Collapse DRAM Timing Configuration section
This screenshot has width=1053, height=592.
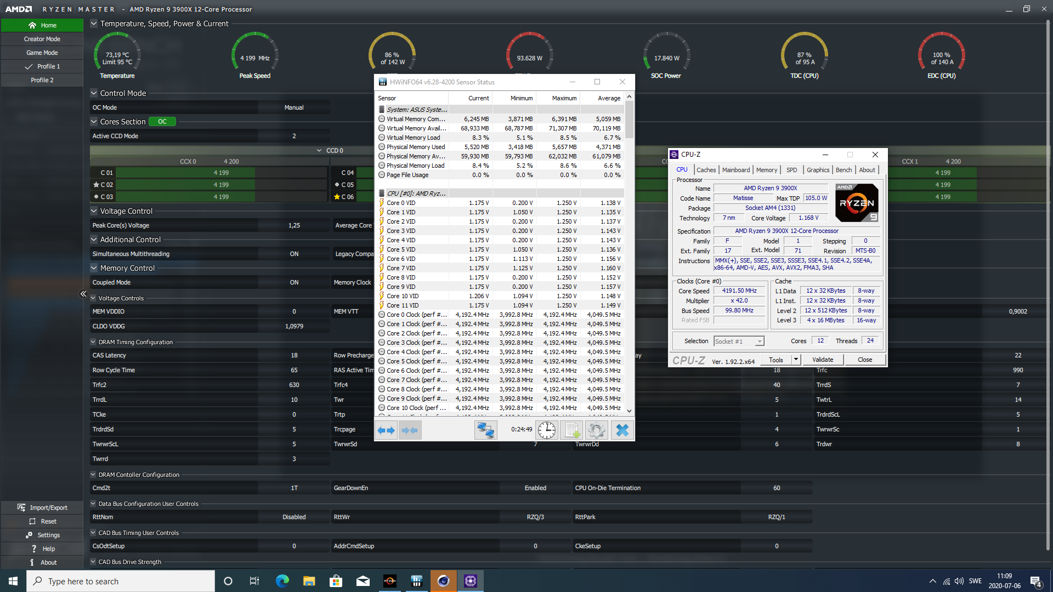tap(93, 342)
